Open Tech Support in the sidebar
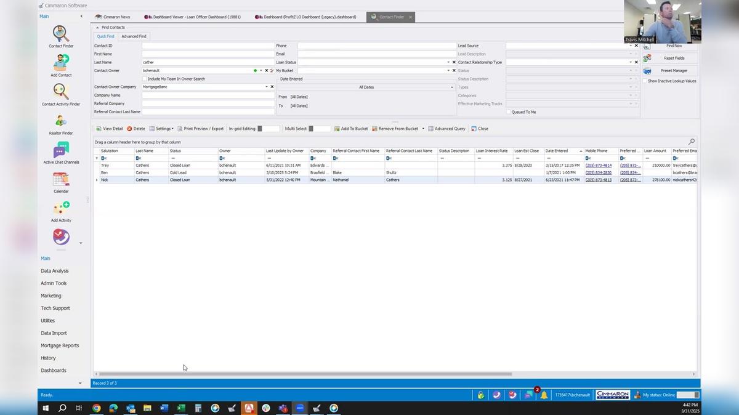The image size is (739, 415). pos(55,308)
